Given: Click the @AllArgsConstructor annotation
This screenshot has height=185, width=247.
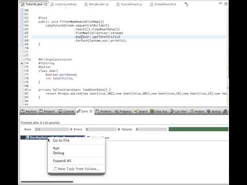Looking at the screenshot, I should point(55,60).
